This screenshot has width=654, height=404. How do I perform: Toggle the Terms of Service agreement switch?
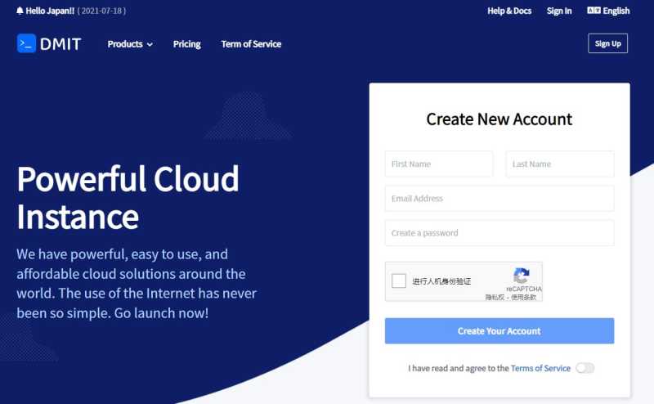[585, 368]
